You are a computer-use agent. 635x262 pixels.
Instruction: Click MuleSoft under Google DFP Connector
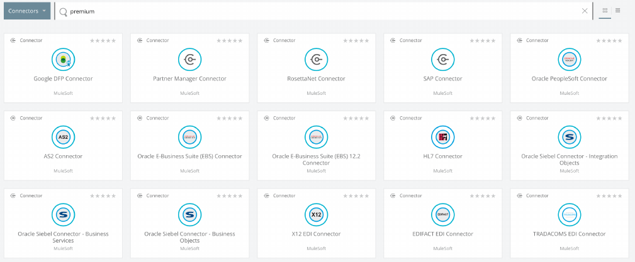point(63,94)
